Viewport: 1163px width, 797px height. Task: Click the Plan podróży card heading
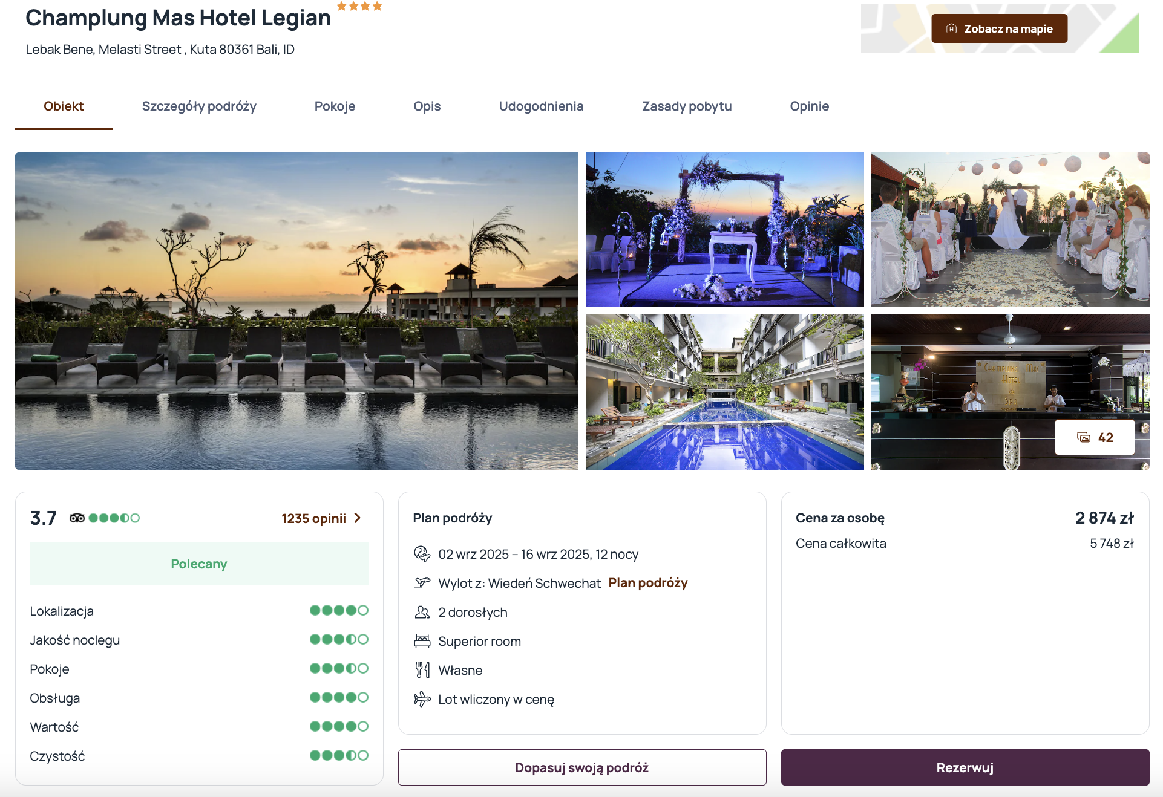(x=452, y=518)
